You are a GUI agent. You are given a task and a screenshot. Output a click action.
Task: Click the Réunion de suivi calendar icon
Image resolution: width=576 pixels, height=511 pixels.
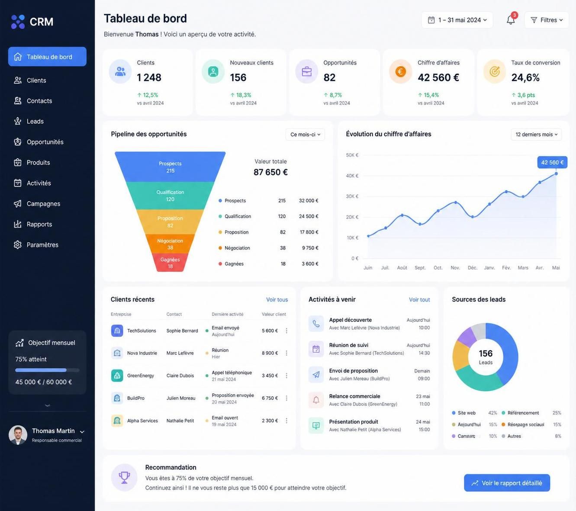coord(316,349)
